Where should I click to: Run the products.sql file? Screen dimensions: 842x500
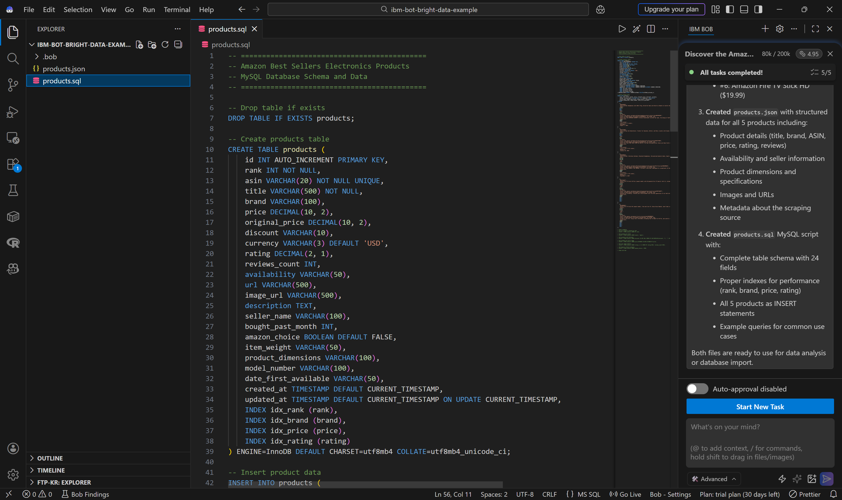[x=622, y=29]
